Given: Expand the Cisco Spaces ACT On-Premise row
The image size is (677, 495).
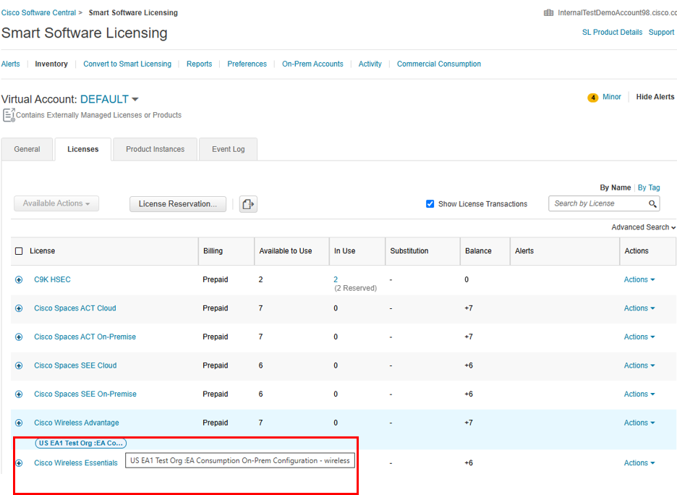Looking at the screenshot, I should 19,337.
